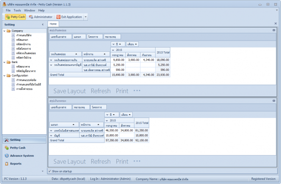Collapse the 2015 column group in สรุปเงินสดย่อย
The image size is (281, 184).
[x=113, y=50]
